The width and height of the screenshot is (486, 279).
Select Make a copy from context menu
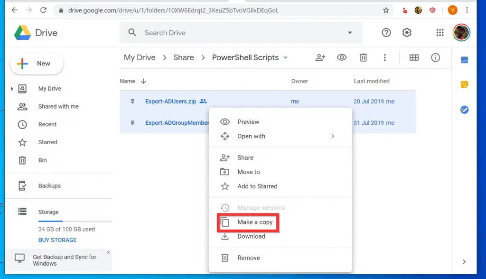point(255,222)
